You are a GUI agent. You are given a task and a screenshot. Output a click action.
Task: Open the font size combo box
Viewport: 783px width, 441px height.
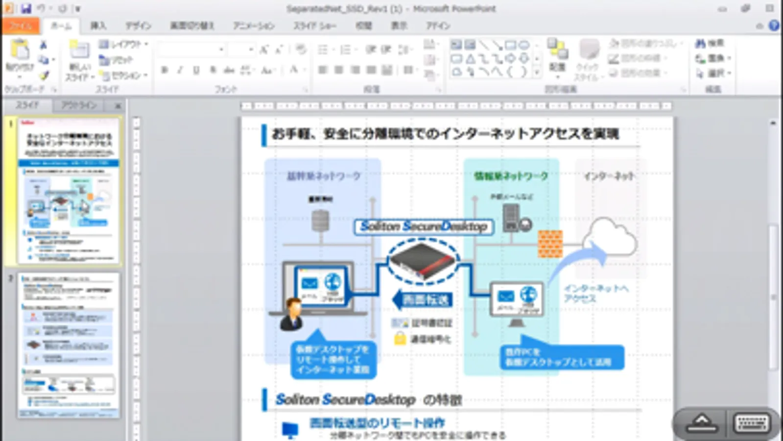tap(241, 49)
